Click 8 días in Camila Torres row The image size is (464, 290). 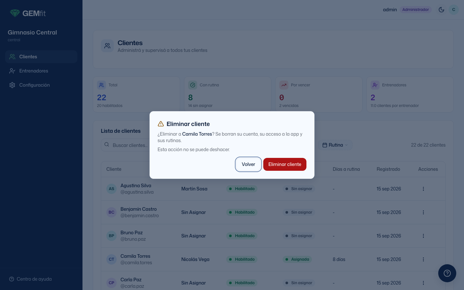339,259
